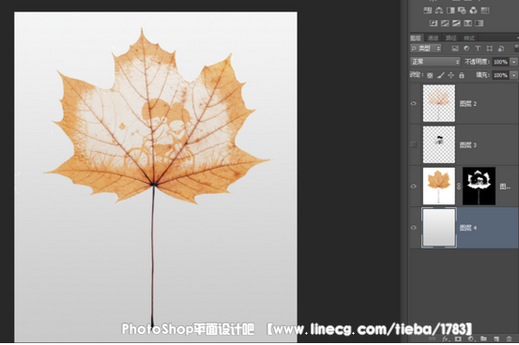The height and width of the screenshot is (345, 519).
Task: Toggle lock image pixels (brush icon)
Action: click(440, 75)
